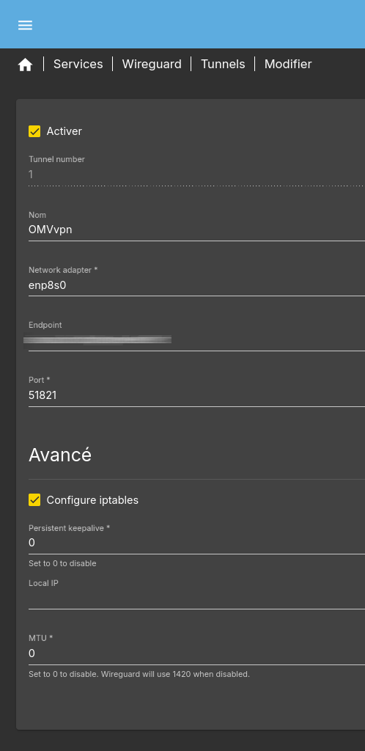Toggle the Activer checkbox

34,131
